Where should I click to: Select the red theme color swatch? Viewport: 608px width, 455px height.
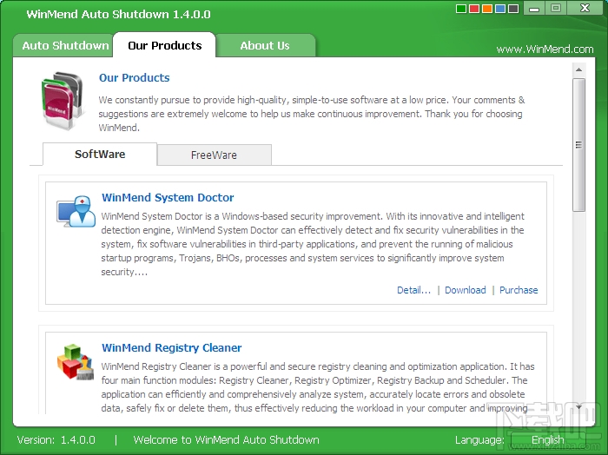coord(474,9)
